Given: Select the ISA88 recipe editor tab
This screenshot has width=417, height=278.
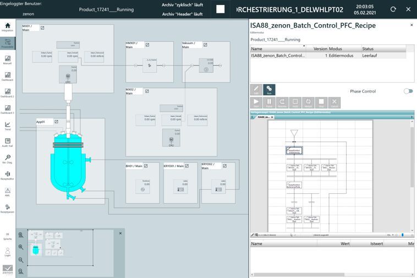Looking at the screenshot, I should coord(264,117).
